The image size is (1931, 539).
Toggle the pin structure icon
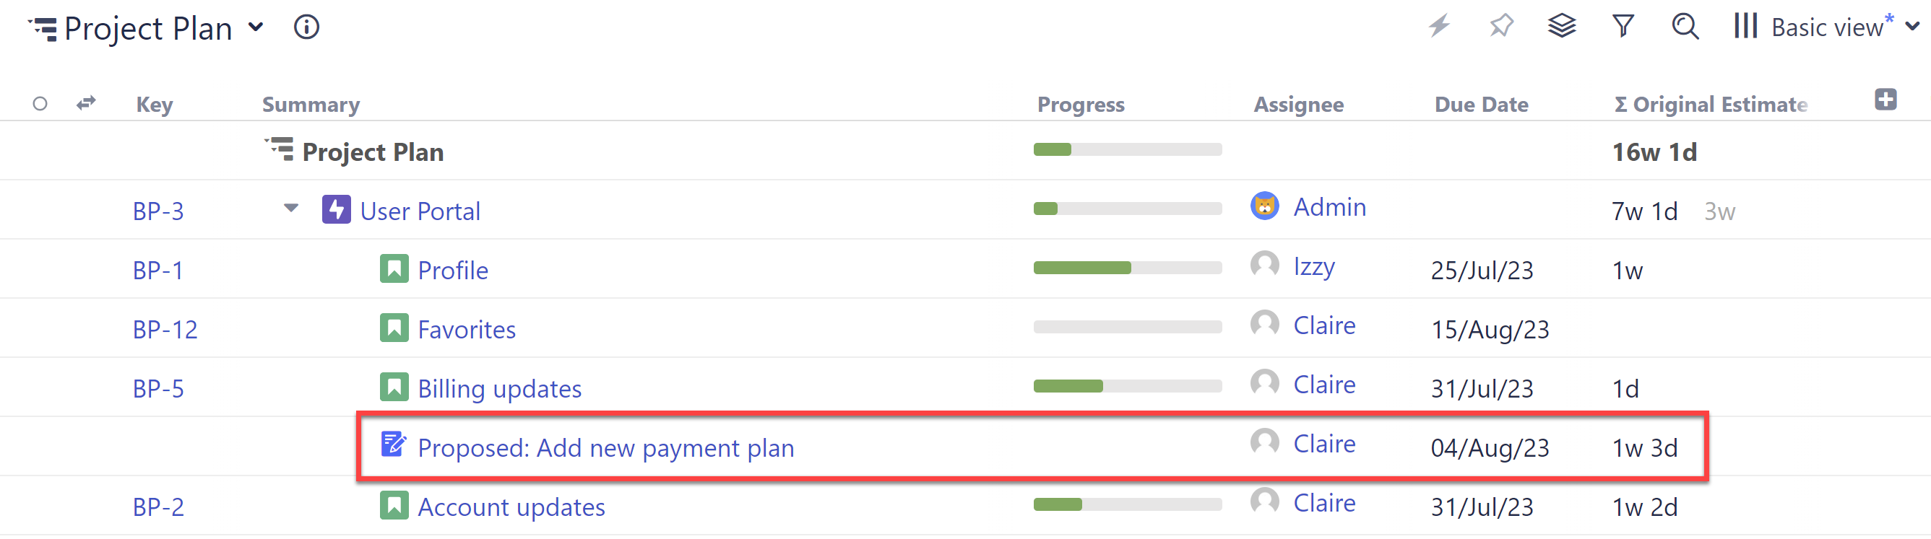click(x=1500, y=26)
